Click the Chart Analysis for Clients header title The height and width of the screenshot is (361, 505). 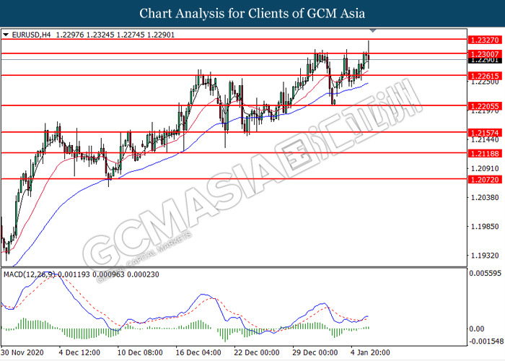252,14
